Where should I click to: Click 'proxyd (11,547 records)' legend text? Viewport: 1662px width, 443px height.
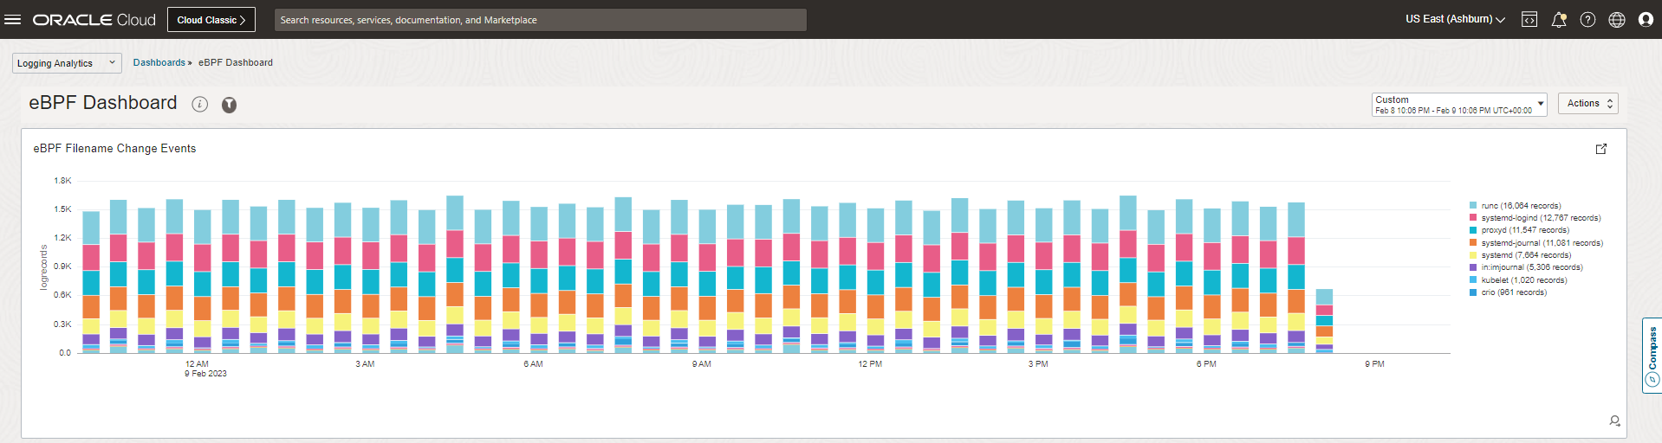coord(1524,230)
